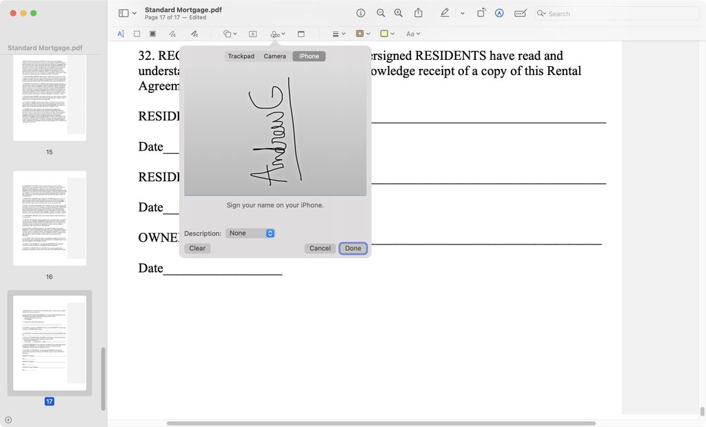Open the Redact tool
The width and height of the screenshot is (706, 427).
(519, 13)
